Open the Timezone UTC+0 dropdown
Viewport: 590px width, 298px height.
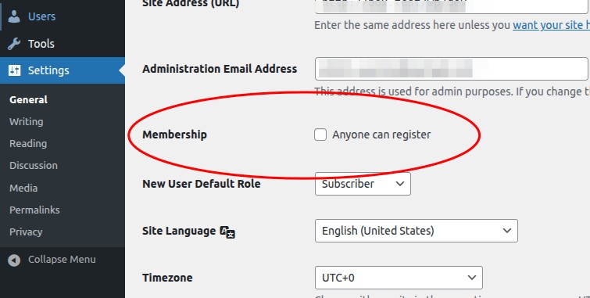[x=399, y=278]
